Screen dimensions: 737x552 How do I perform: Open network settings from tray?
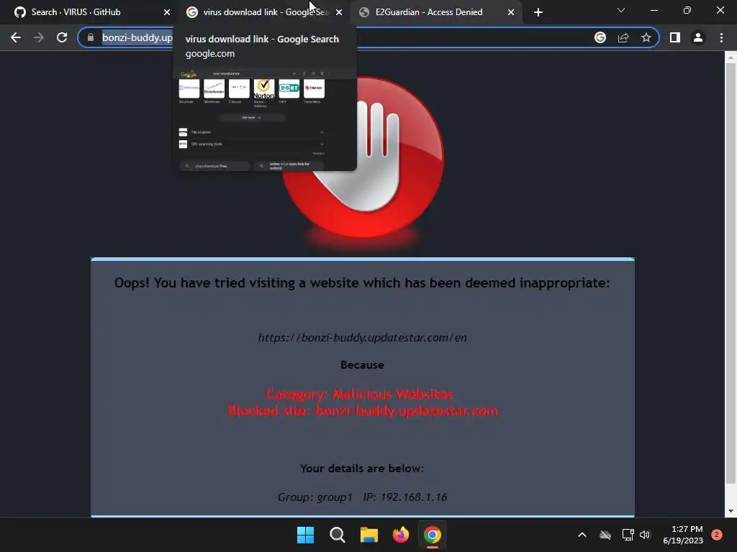[628, 535]
